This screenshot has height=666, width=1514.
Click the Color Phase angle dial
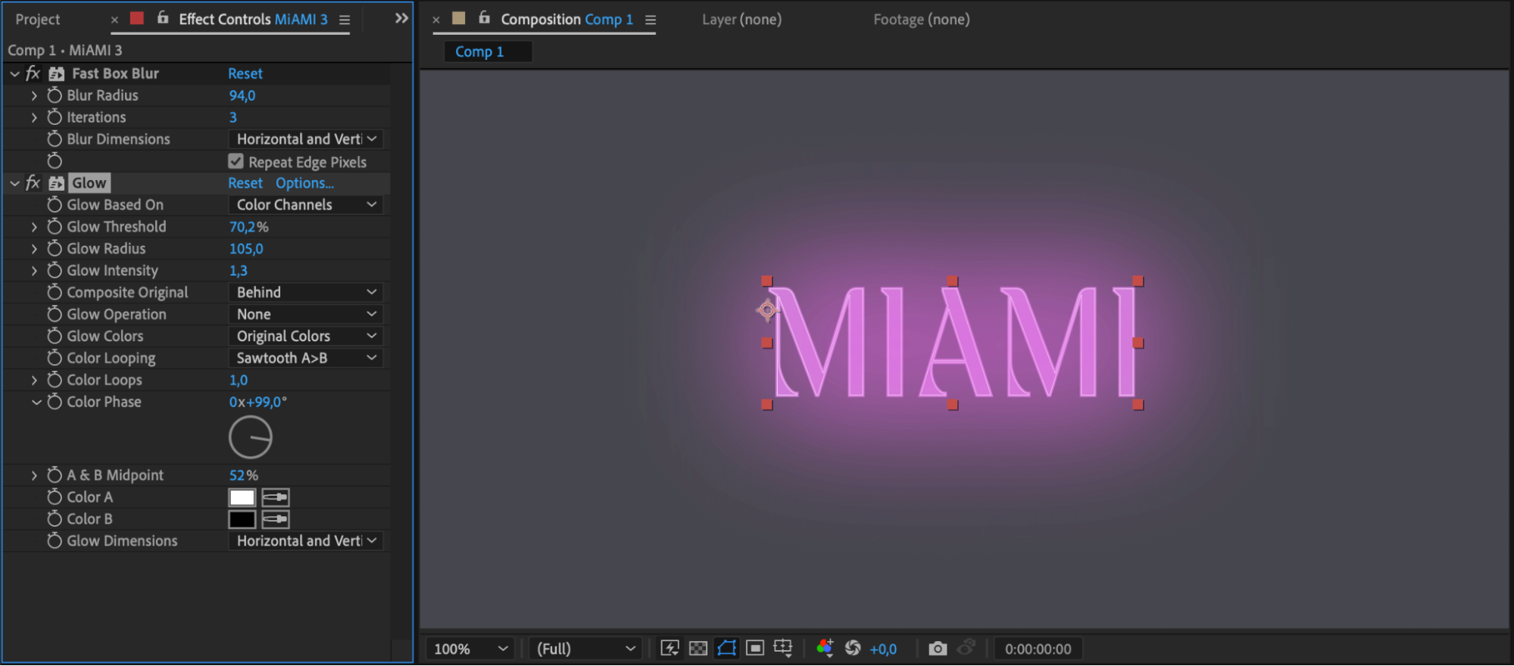click(x=251, y=437)
